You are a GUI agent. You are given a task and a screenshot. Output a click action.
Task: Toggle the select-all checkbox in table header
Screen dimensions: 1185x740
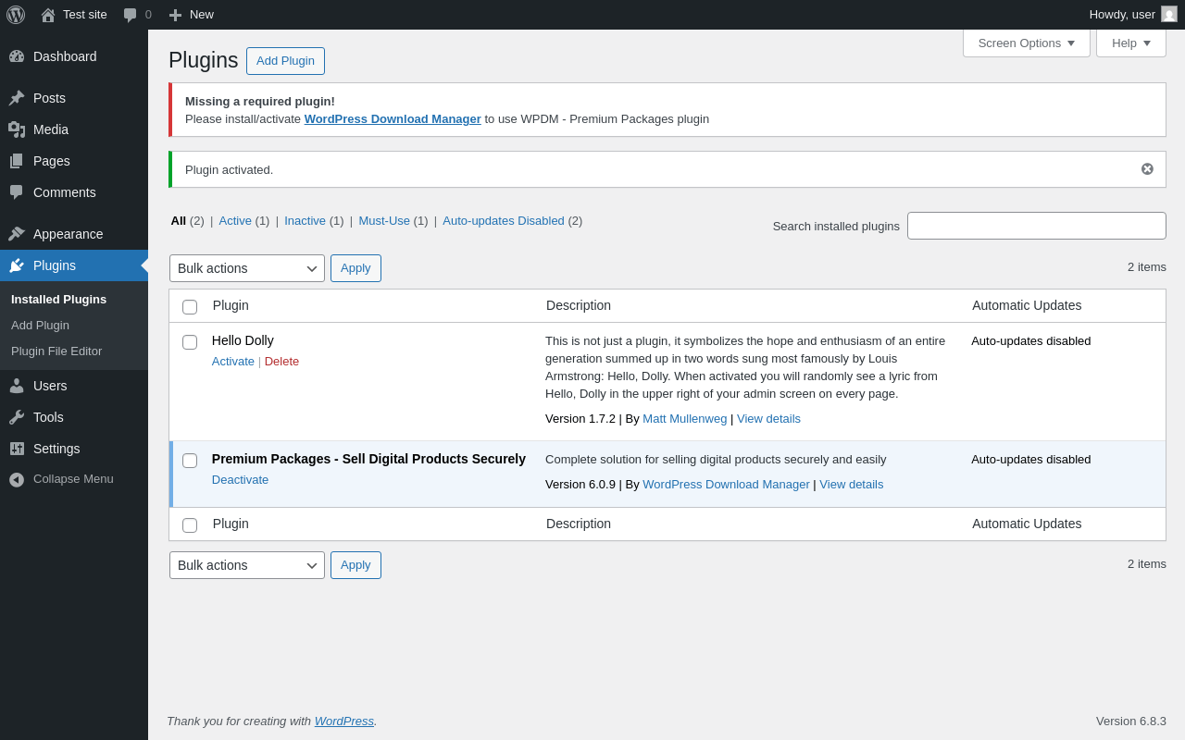coord(190,307)
